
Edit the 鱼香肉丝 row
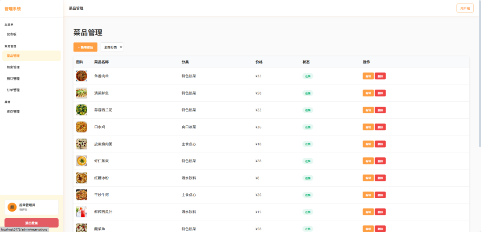[368, 76]
